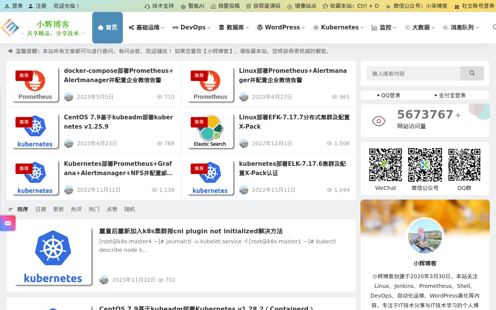
Task: Click the speaker announcement icon
Action: coord(11,51)
